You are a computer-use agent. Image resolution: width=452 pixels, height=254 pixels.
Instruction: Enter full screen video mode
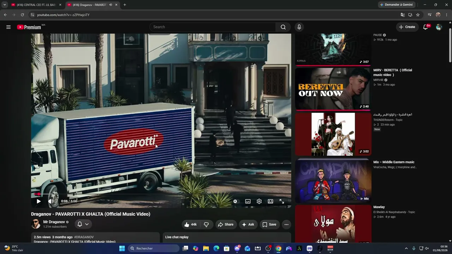(282, 201)
